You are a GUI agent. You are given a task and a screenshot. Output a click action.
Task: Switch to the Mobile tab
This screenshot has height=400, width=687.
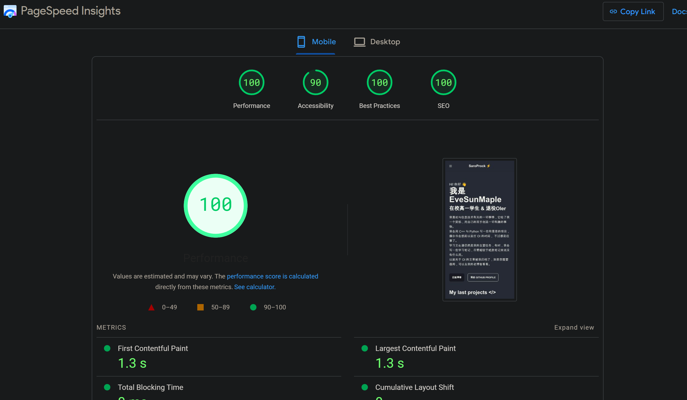[x=324, y=42]
